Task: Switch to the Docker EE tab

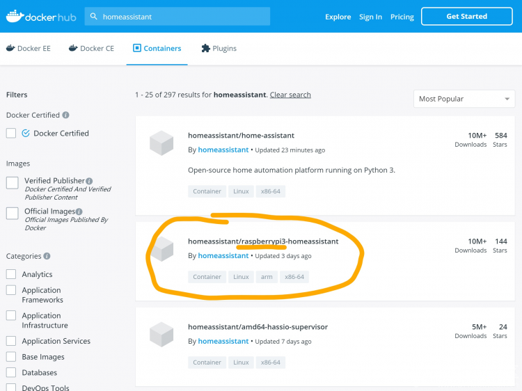Action: click(29, 48)
